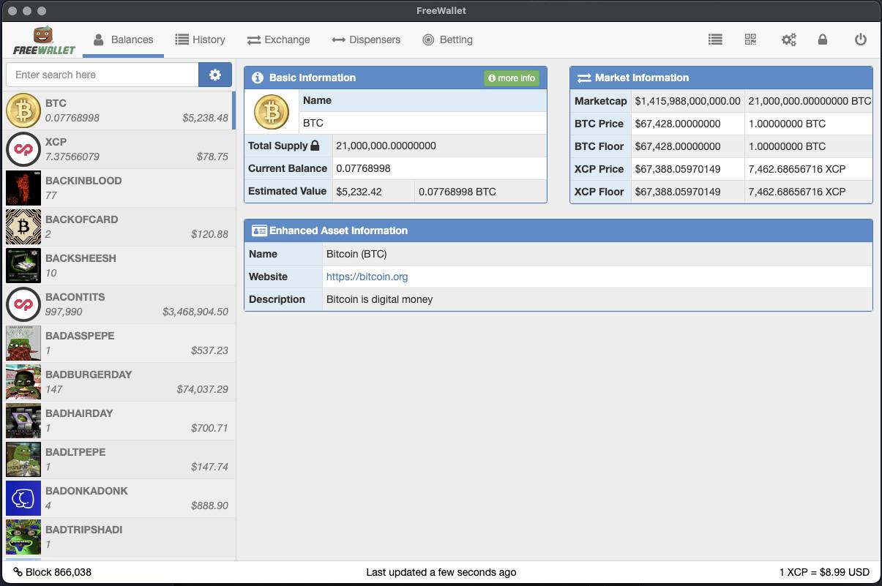Open the QR code scanner icon
882x586 pixels.
pyautogui.click(x=750, y=40)
